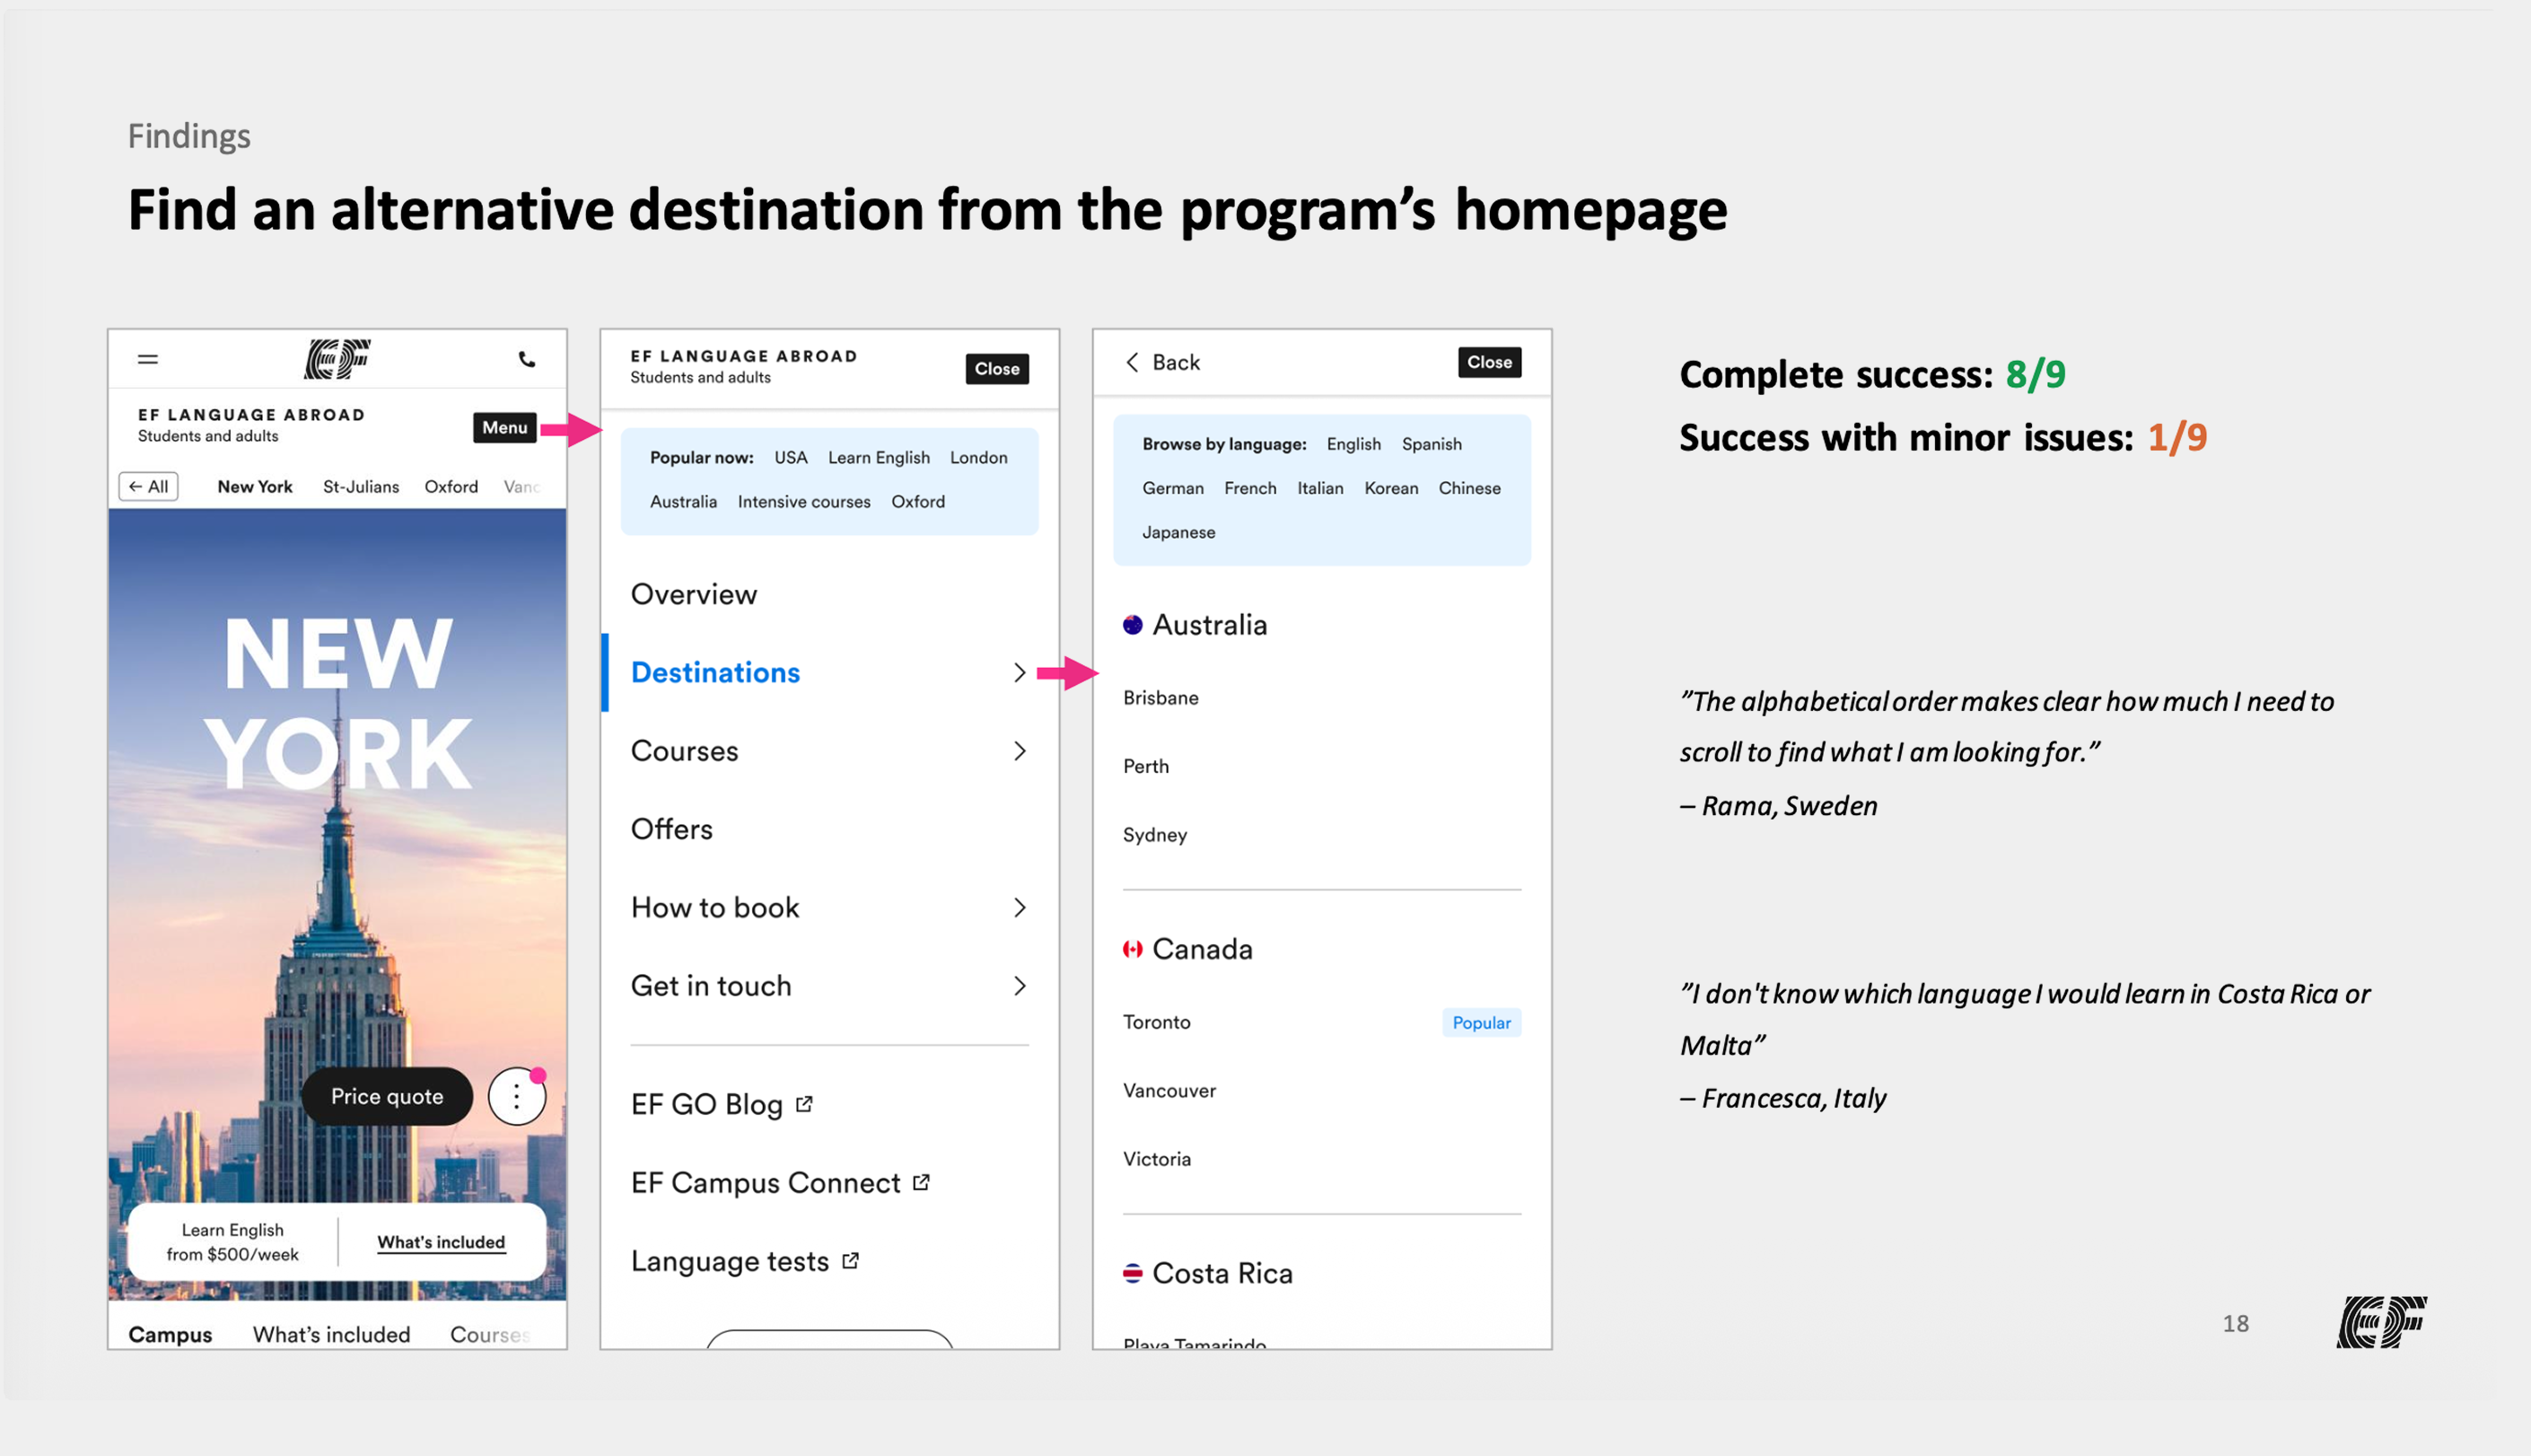Click the black Menu button

point(504,427)
